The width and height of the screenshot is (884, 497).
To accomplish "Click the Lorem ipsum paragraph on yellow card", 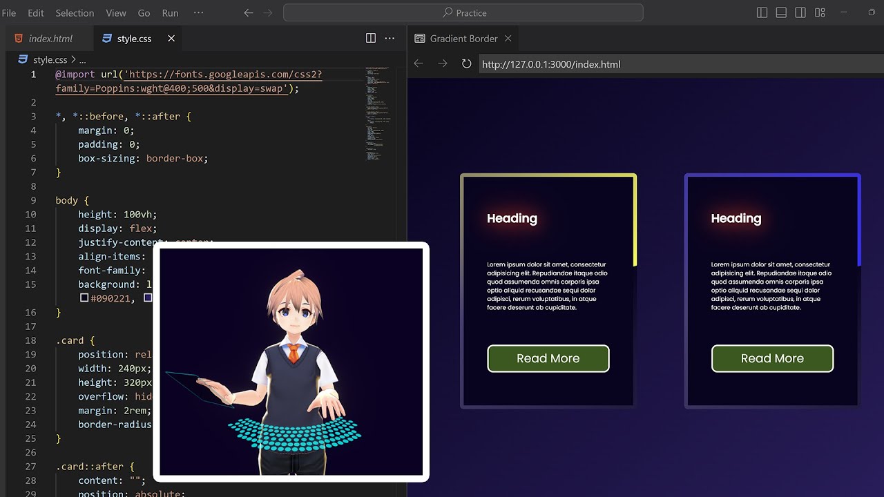I will pos(547,286).
